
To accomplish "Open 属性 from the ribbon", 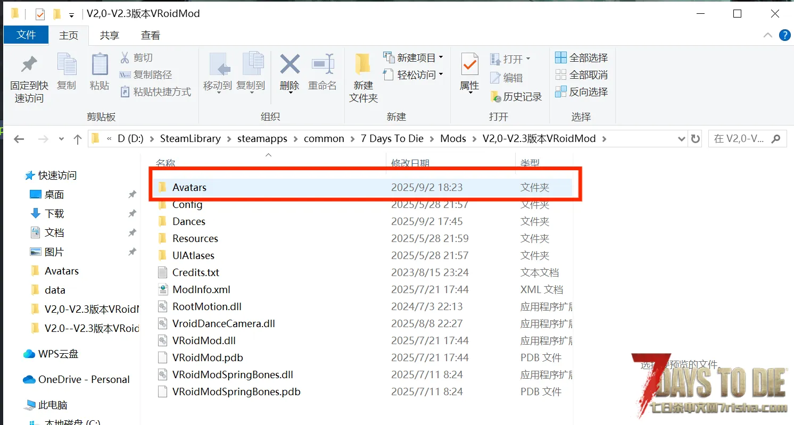I will pos(469,73).
